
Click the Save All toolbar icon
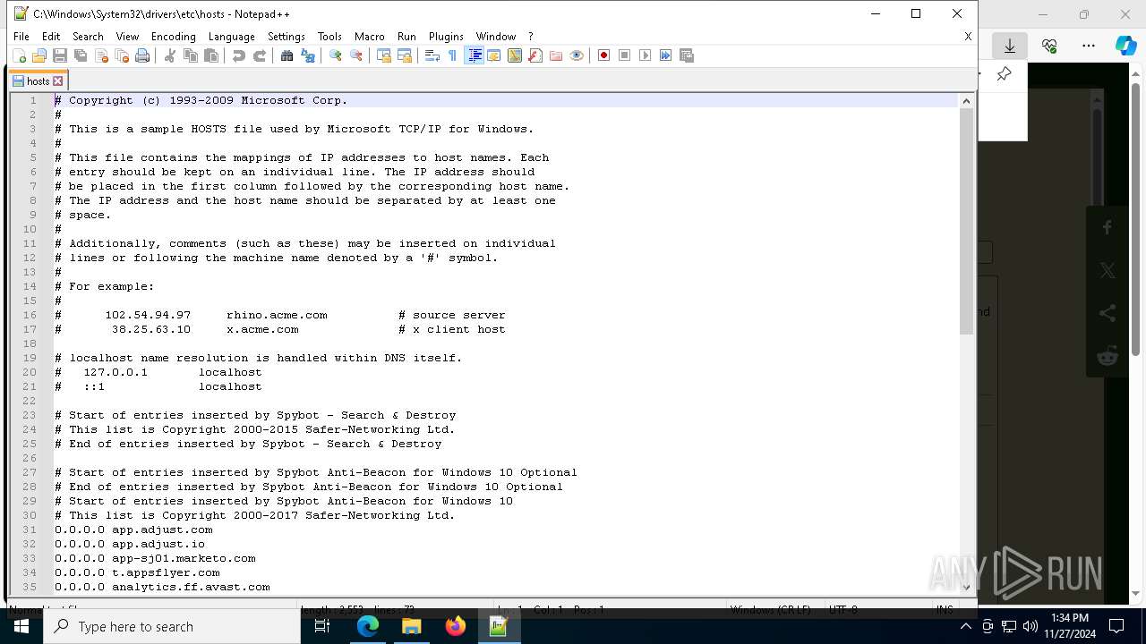pyautogui.click(x=81, y=55)
